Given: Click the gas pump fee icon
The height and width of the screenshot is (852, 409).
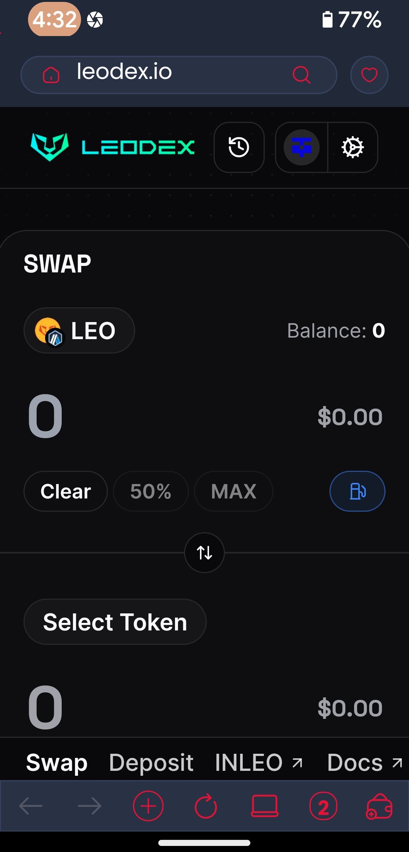Looking at the screenshot, I should [x=357, y=491].
